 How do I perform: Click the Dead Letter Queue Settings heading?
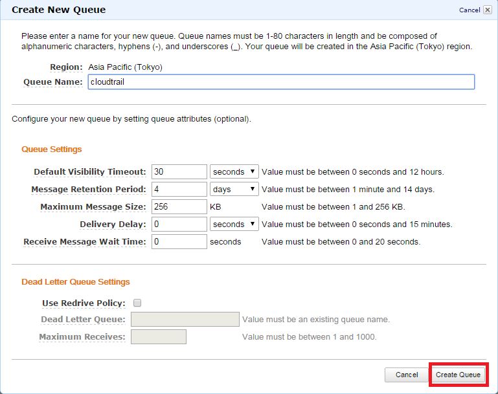tap(76, 281)
